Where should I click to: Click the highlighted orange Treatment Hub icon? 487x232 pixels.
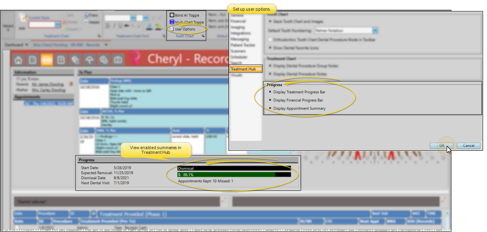coord(47,60)
